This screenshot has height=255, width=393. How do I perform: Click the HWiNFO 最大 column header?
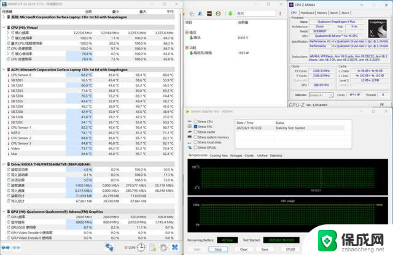pyautogui.click(x=142, y=12)
